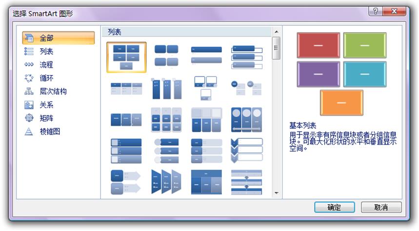Viewport: 419px width, 231px height.
Task: Select the 全部 category
Action: coord(58,38)
